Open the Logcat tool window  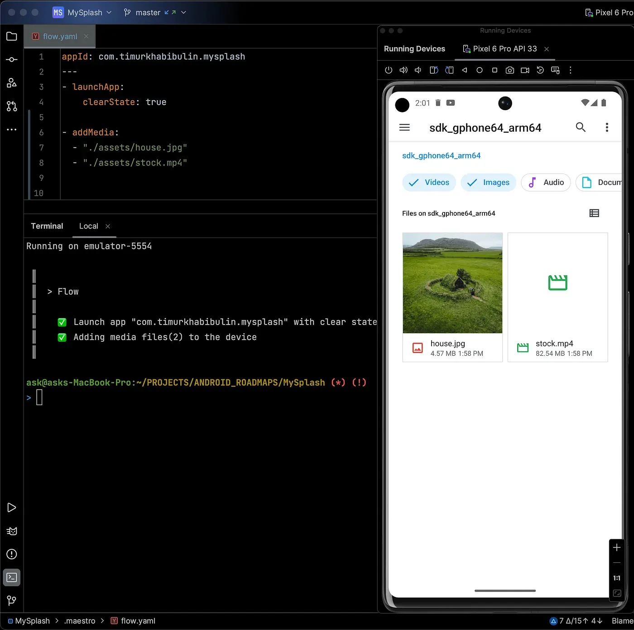(12, 531)
